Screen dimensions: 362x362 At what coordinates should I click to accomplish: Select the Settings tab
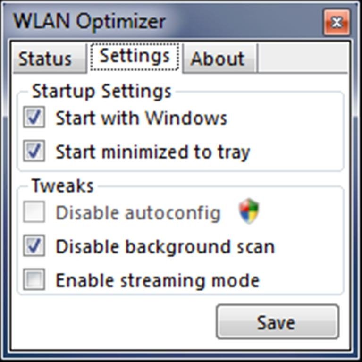point(135,57)
